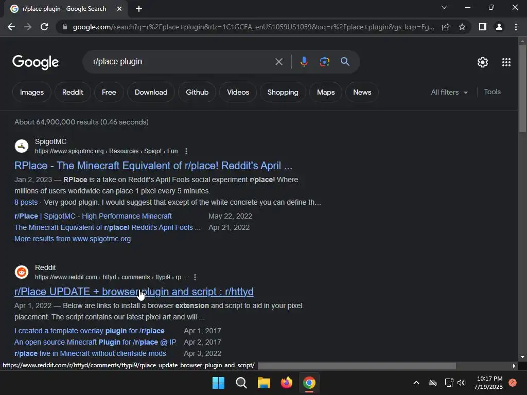Open the tab search chevron
527x395 pixels.
444,7
